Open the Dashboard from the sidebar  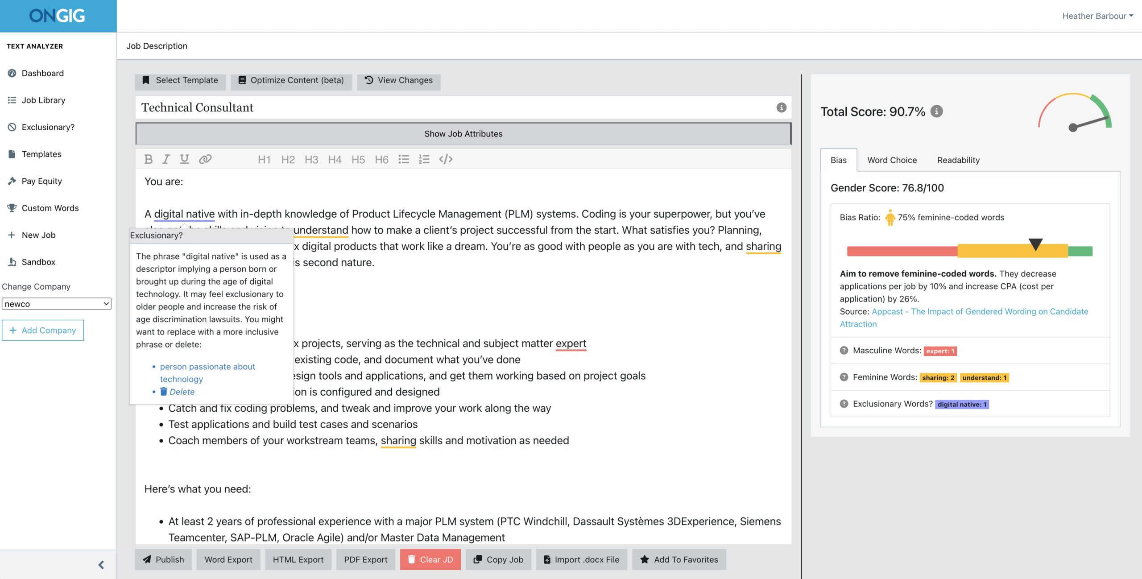click(42, 73)
